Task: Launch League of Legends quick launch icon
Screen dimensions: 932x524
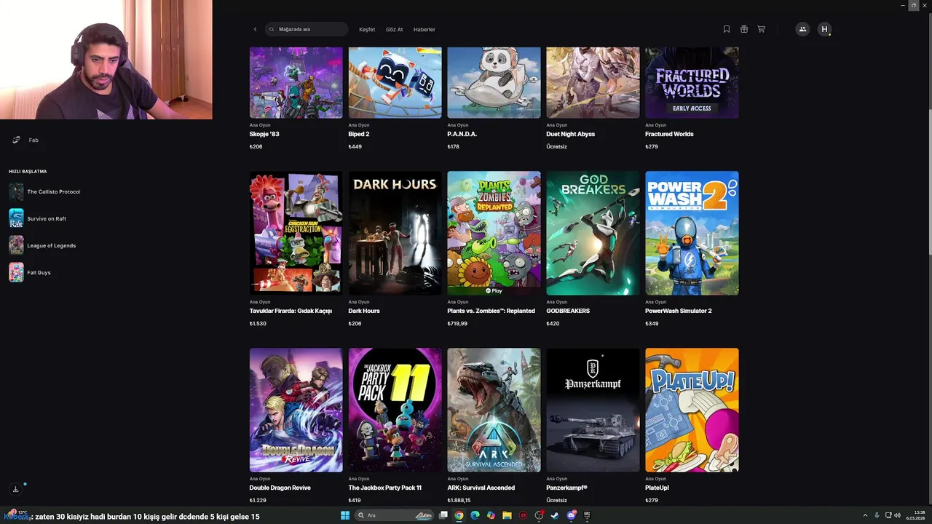Action: pos(16,245)
